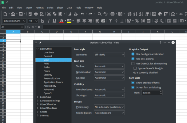
Task: Open the Icon style dropdown
Action: coord(109,55)
